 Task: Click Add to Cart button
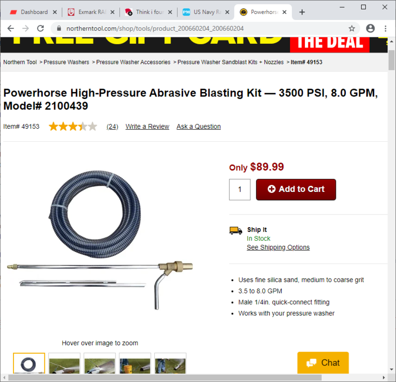pyautogui.click(x=296, y=190)
